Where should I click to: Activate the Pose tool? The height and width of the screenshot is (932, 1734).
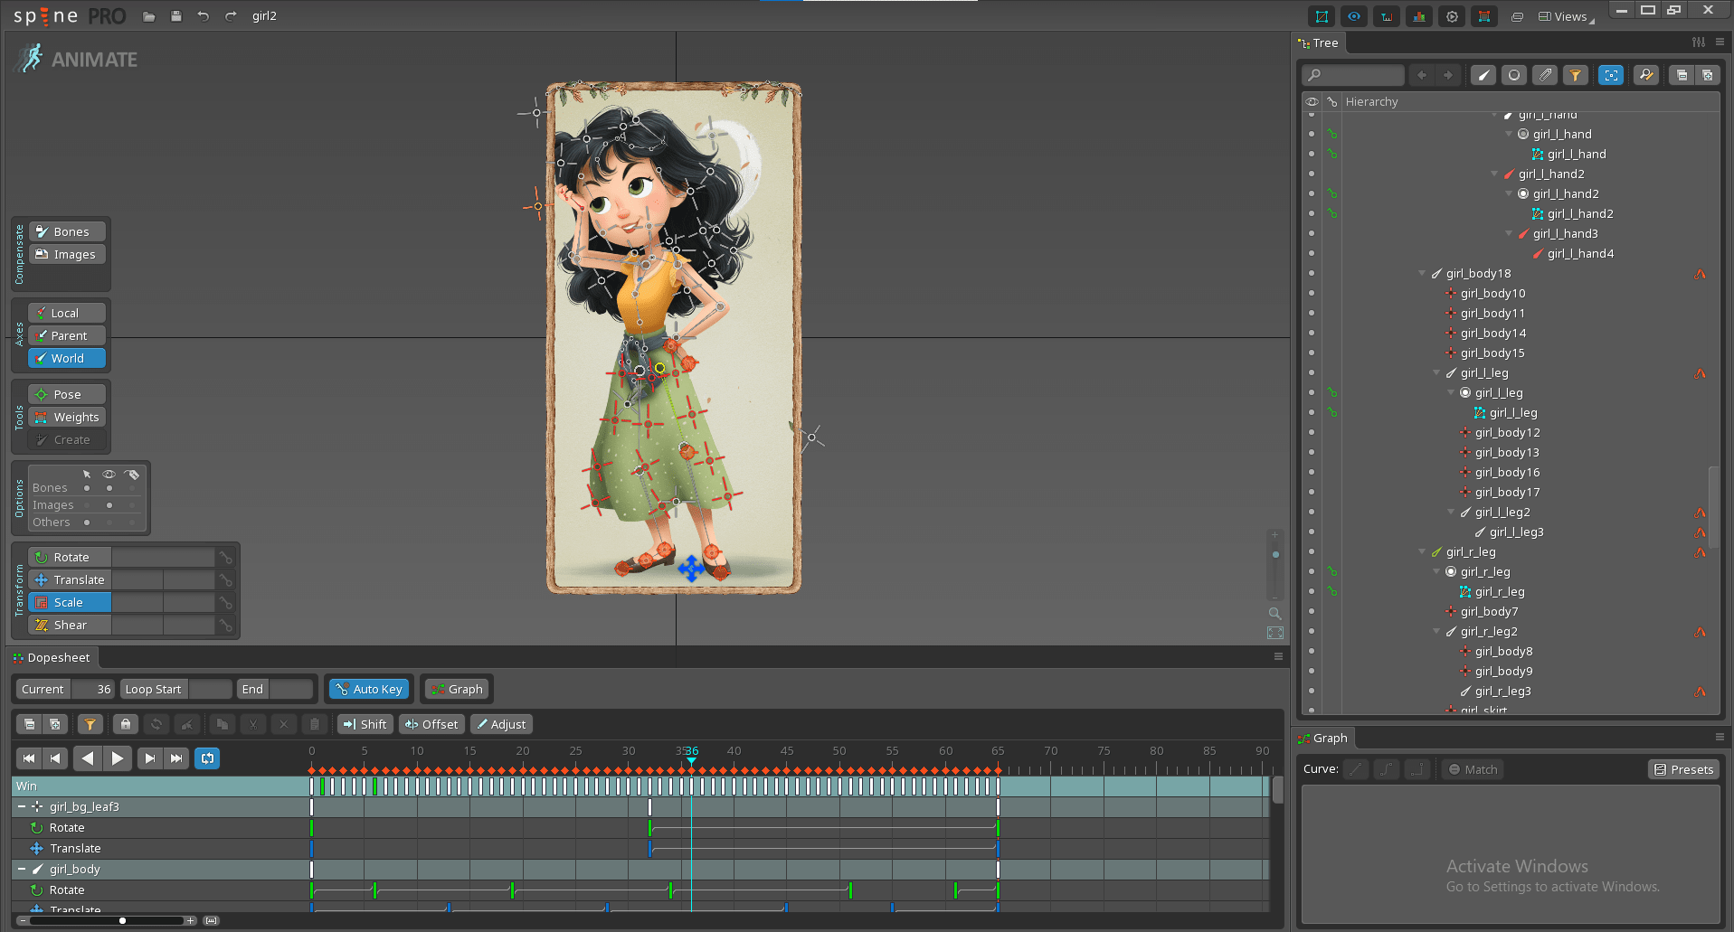[66, 393]
